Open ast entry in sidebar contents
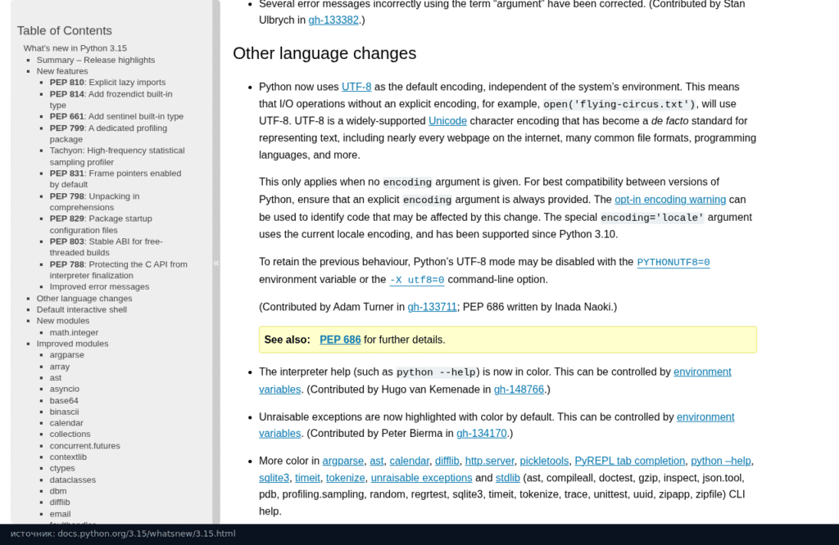The height and width of the screenshot is (545, 839). [56, 378]
